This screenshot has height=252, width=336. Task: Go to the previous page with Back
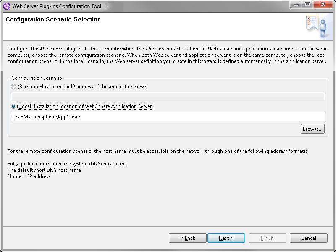[187, 238]
